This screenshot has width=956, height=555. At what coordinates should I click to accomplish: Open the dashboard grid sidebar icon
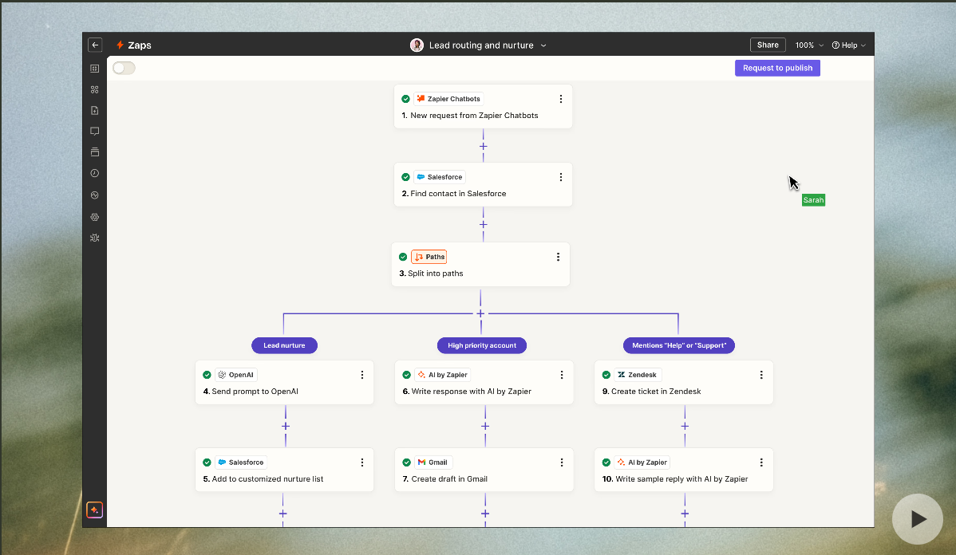(x=94, y=69)
